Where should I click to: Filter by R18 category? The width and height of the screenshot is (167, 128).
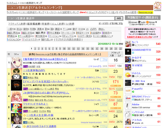(81, 29)
